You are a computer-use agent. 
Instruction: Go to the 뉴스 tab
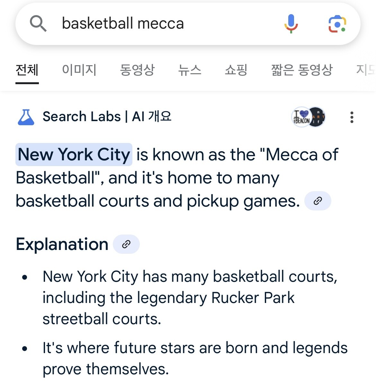(190, 70)
